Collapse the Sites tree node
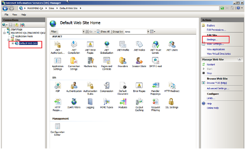The width and height of the screenshot is (245, 149). (x=8, y=40)
